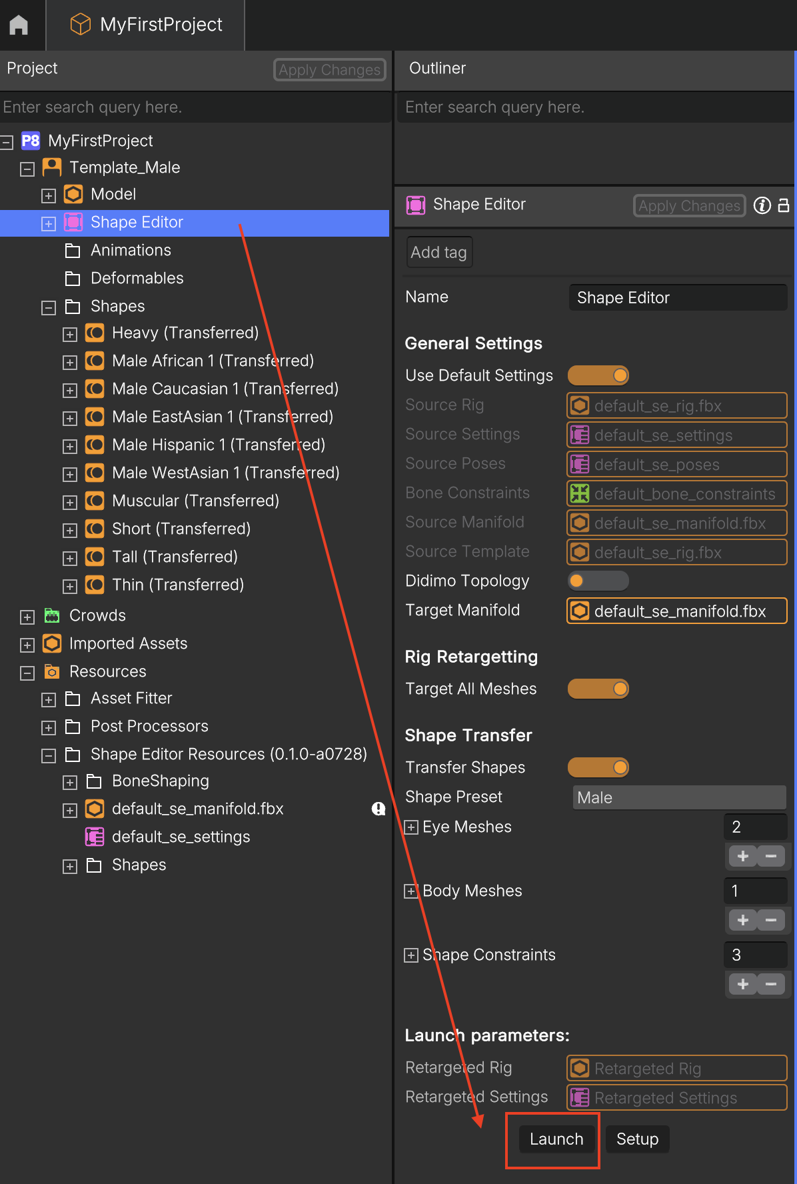Select Male WestAsian 1 (Transferred) row
The width and height of the screenshot is (797, 1184).
pos(195,473)
